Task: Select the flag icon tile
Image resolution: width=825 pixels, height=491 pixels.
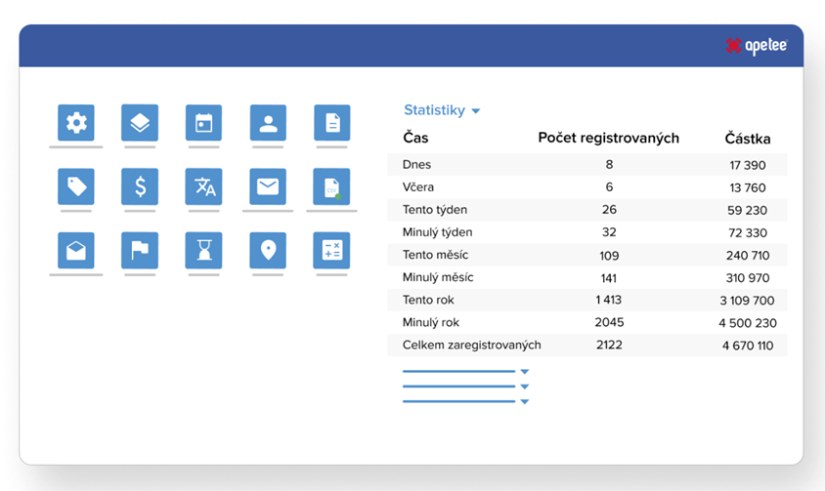Action: point(140,251)
